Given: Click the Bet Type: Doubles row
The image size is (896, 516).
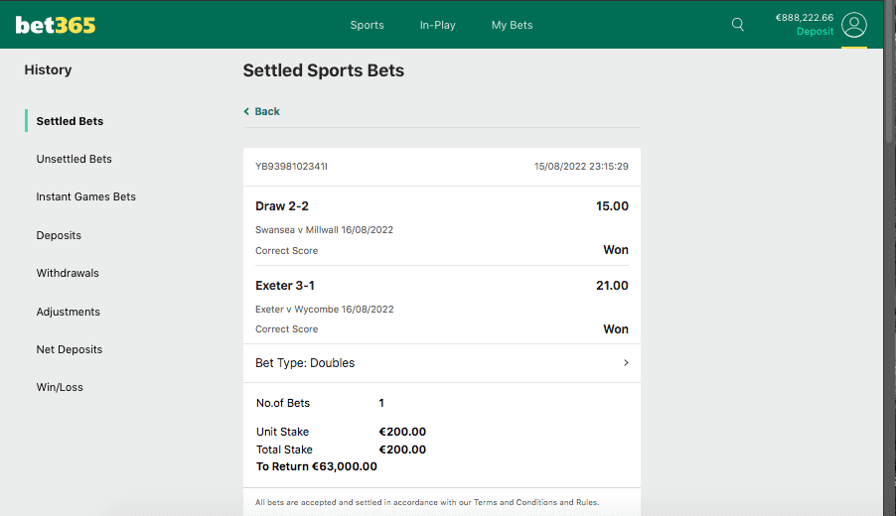Looking at the screenshot, I should click(x=442, y=363).
